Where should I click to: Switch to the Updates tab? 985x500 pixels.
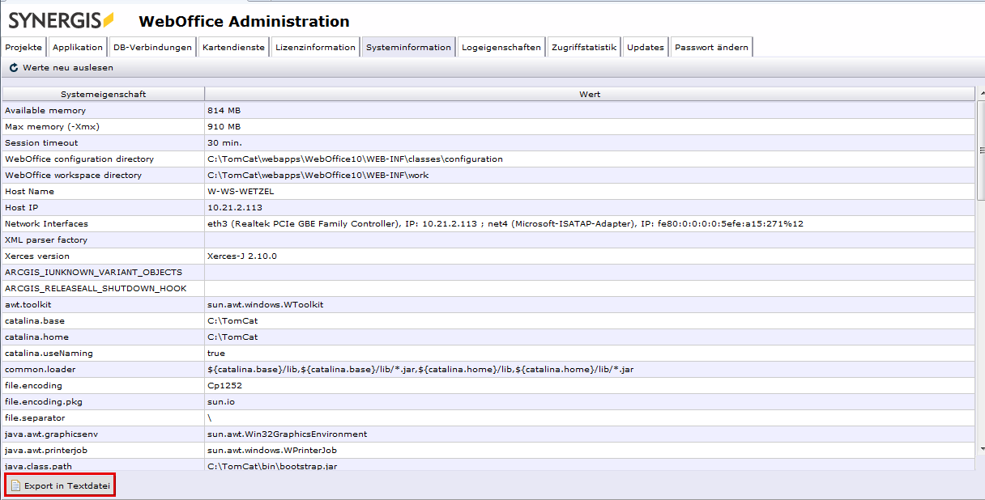click(x=646, y=48)
